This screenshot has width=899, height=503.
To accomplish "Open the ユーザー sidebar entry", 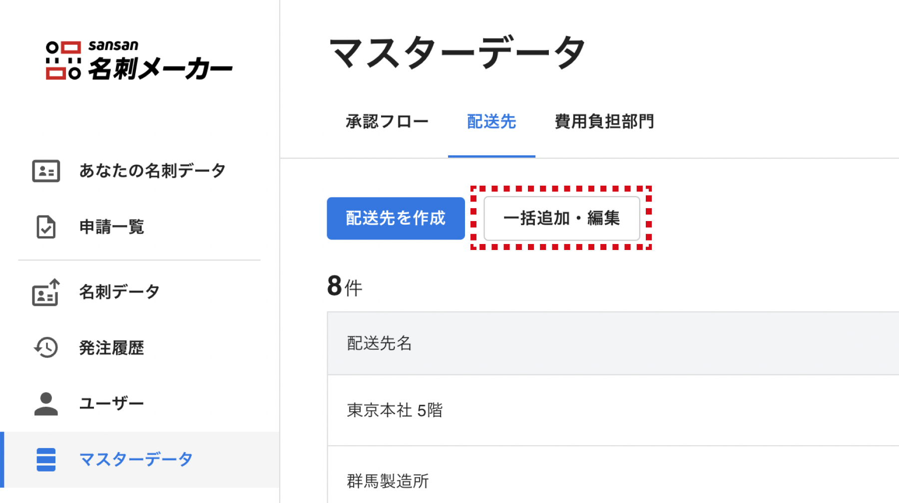I will [111, 404].
